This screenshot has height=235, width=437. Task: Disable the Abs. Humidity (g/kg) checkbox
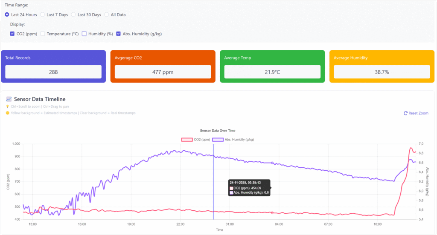point(119,34)
